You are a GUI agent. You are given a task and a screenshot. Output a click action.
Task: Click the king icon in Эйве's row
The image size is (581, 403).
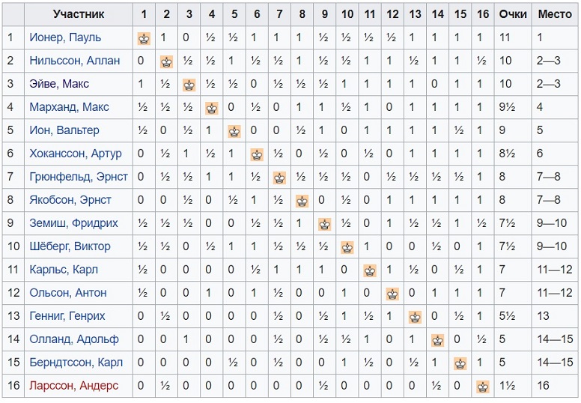pyautogui.click(x=189, y=85)
